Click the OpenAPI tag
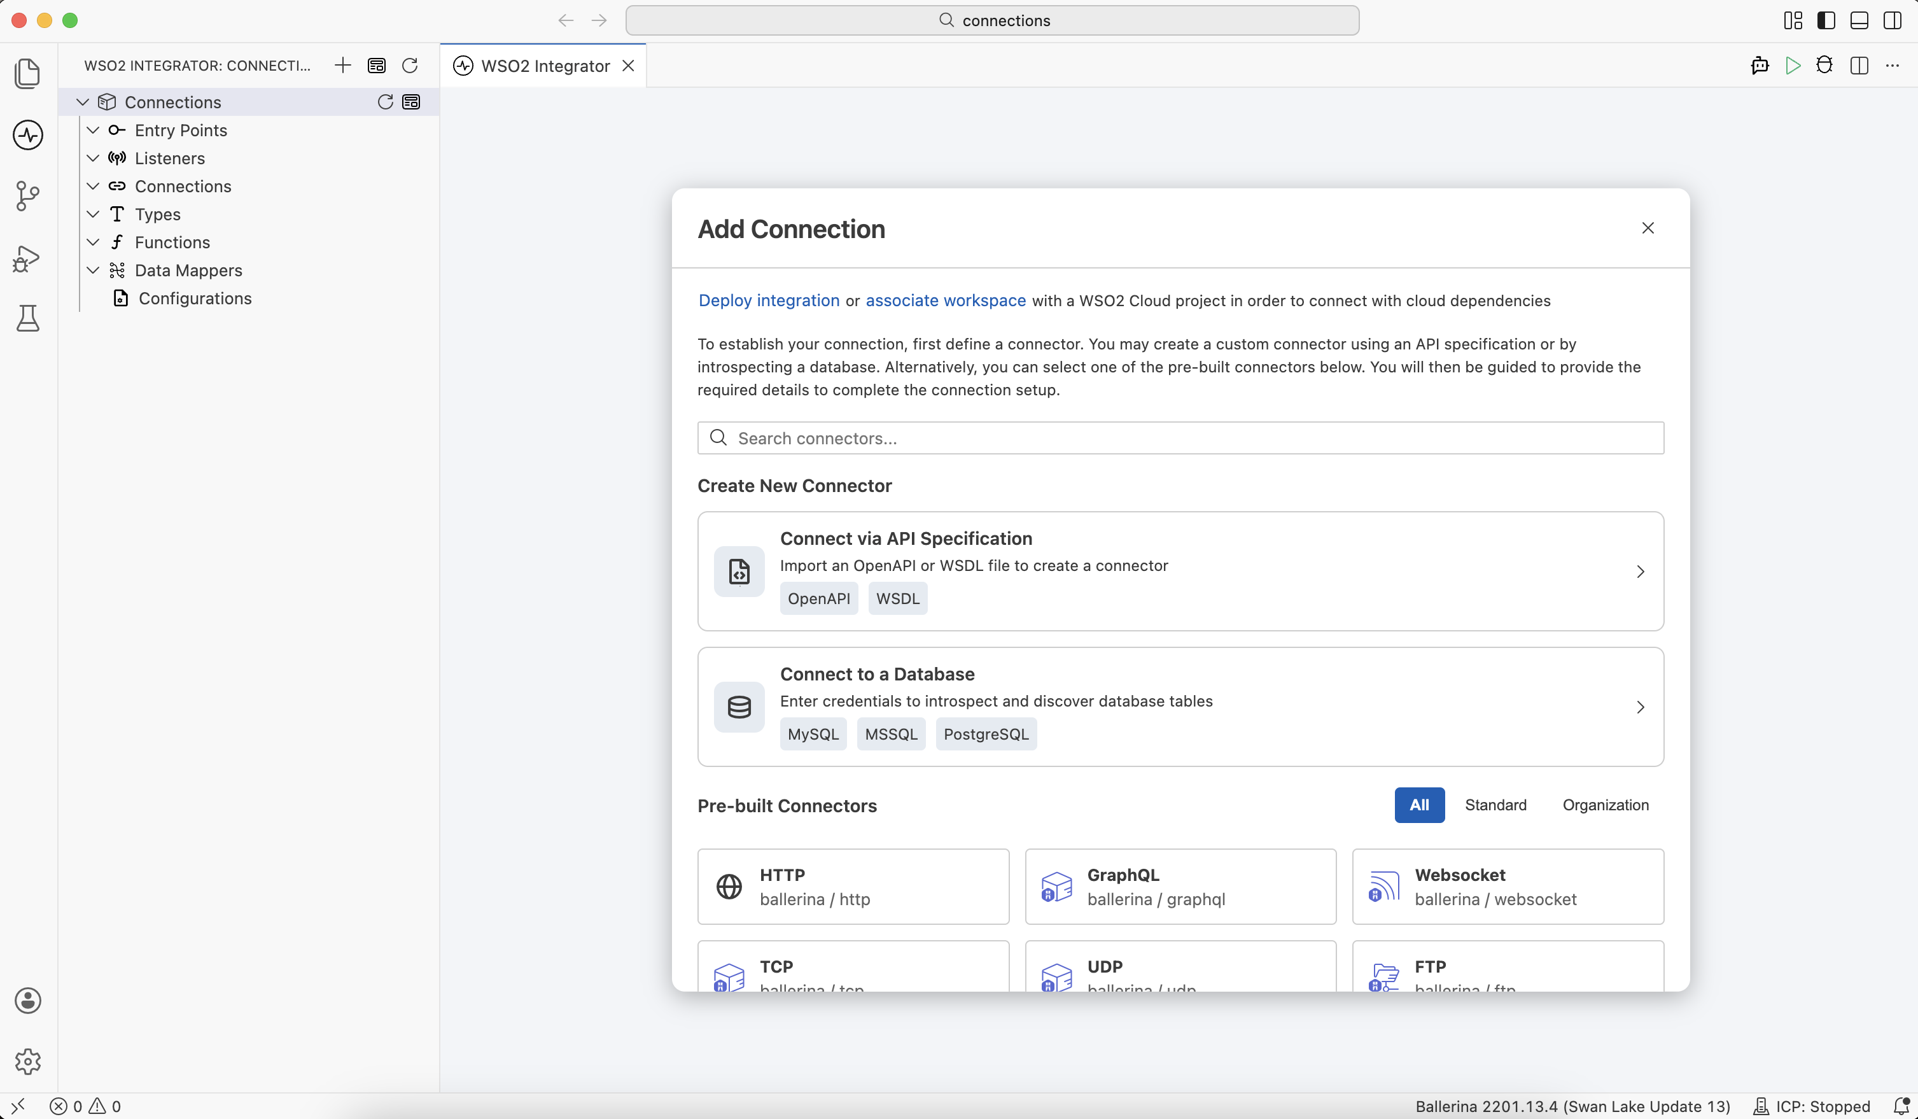The height and width of the screenshot is (1119, 1918). click(819, 598)
